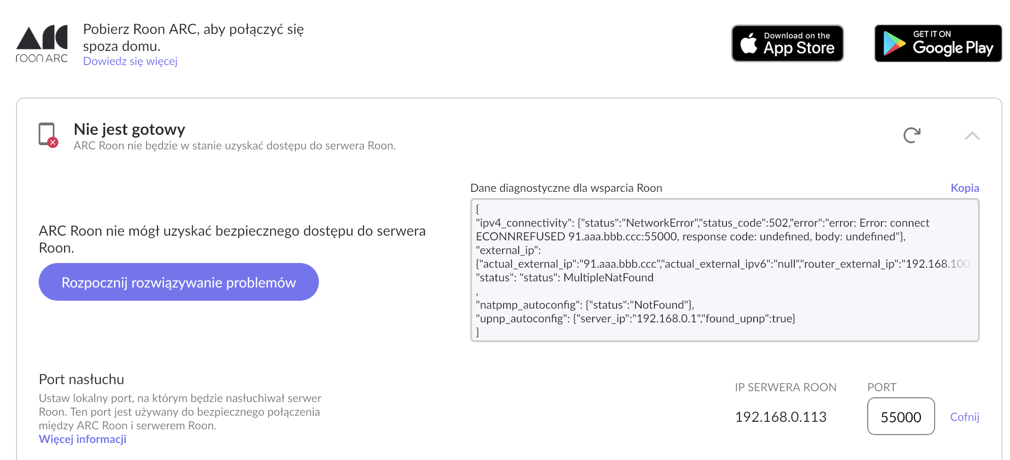Collapse the Nie jest gotowy panel
Viewport: 1010px width, 460px height.
point(972,136)
